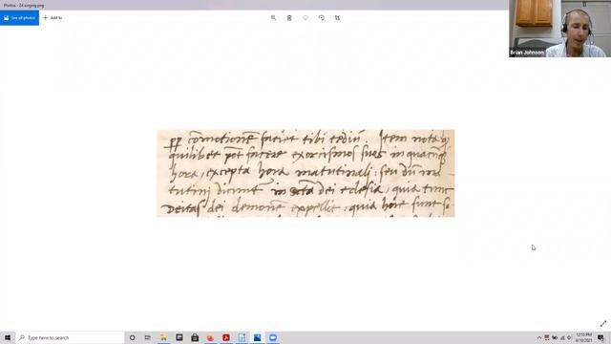Focus the taskbar search box
This screenshot has height=344, width=611.
pyautogui.click(x=70, y=337)
